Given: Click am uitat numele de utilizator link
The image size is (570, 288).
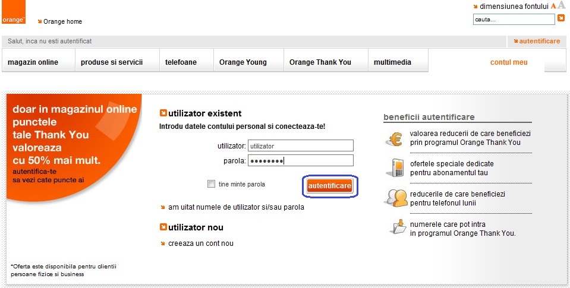Looking at the screenshot, I should tap(236, 207).
